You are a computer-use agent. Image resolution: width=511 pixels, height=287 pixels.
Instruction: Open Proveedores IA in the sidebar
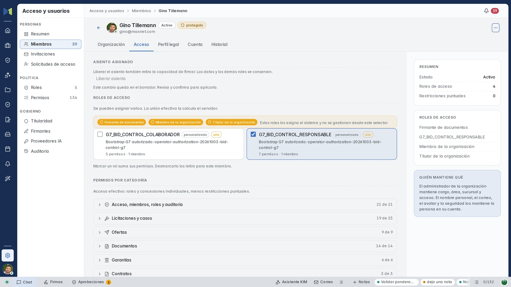click(x=50, y=141)
